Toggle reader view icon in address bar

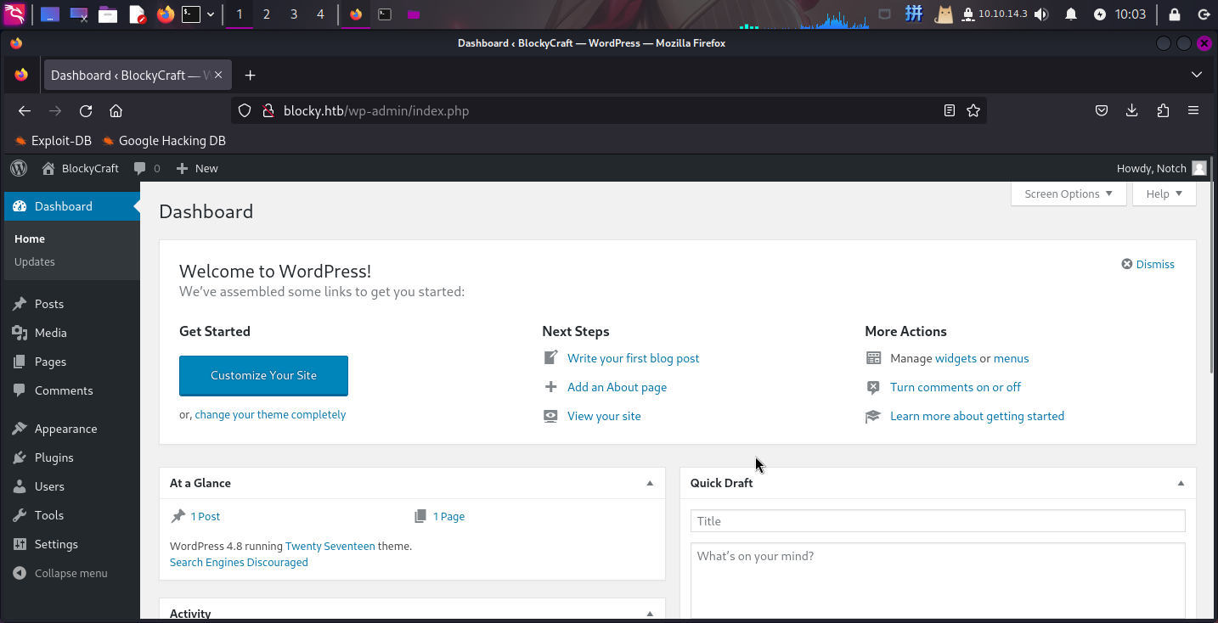coord(950,111)
